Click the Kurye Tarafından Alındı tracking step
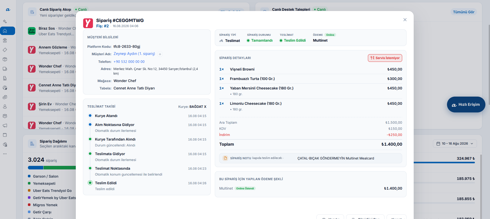 pyautogui.click(x=147, y=142)
